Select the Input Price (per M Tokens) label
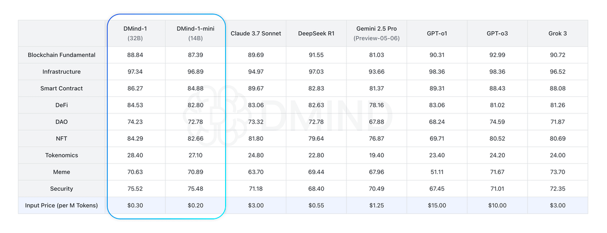The height and width of the screenshot is (233, 607). pos(62,205)
